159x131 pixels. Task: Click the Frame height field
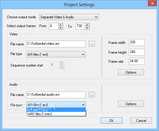click(137, 52)
